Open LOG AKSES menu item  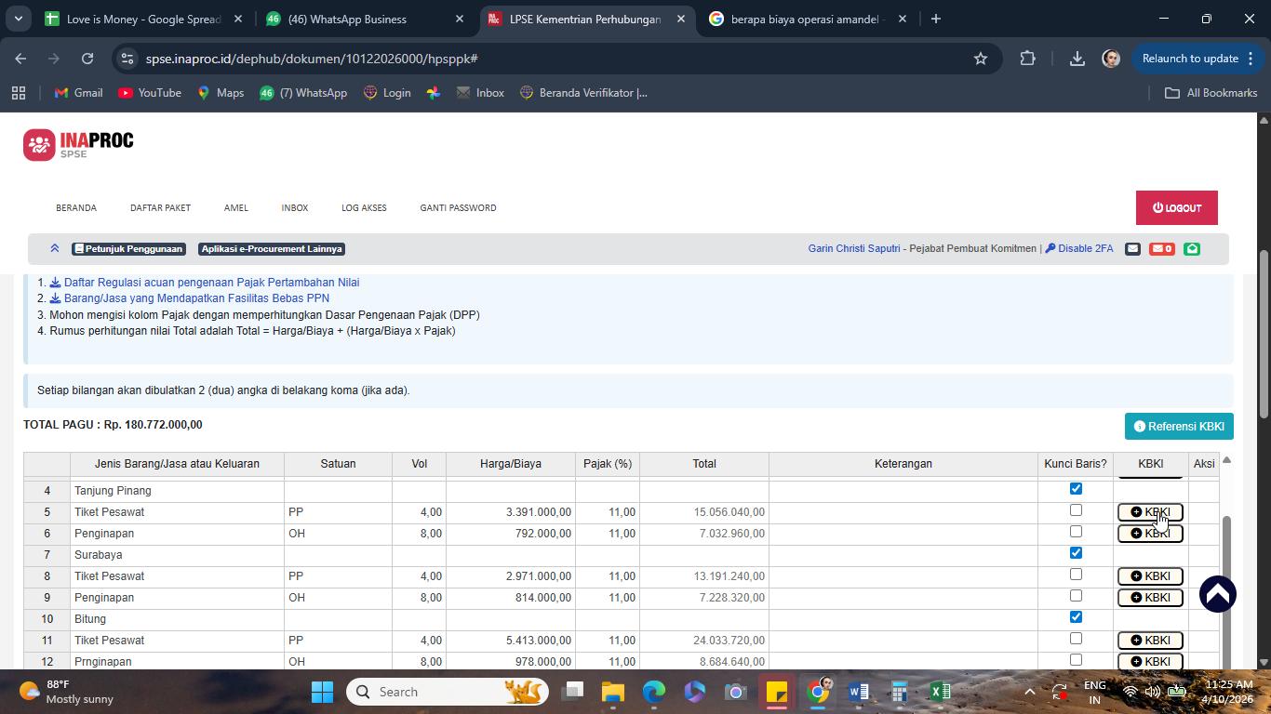[x=364, y=207]
